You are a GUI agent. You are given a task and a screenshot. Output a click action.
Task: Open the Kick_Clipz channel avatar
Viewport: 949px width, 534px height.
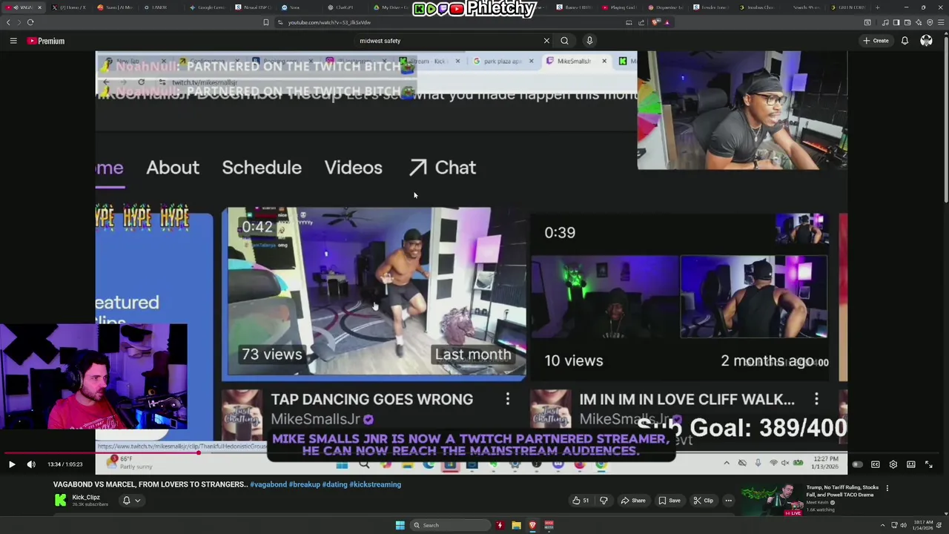tap(60, 501)
